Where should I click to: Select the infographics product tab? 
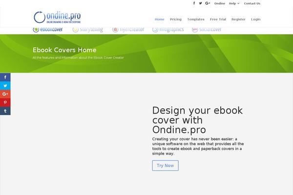(168, 29)
